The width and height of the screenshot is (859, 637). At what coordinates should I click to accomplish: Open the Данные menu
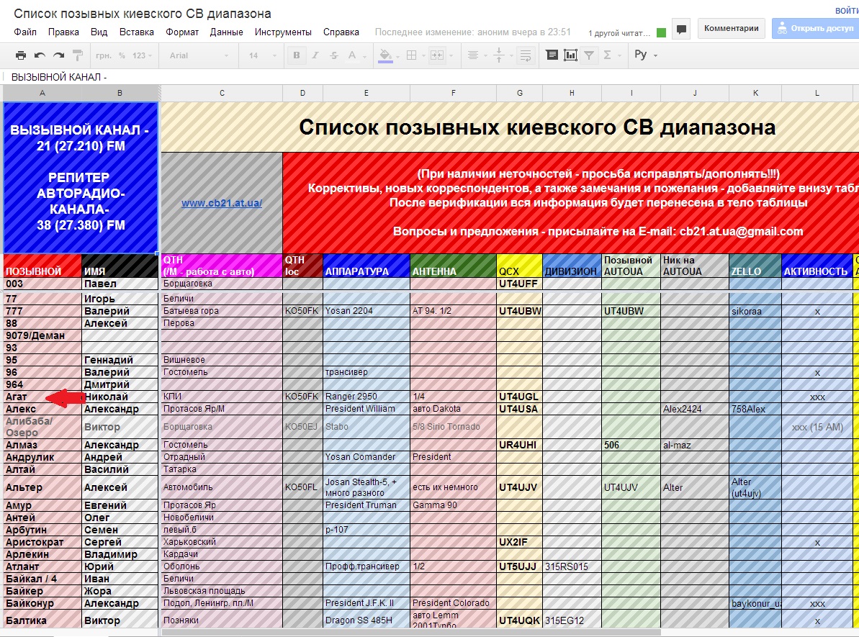tap(227, 32)
